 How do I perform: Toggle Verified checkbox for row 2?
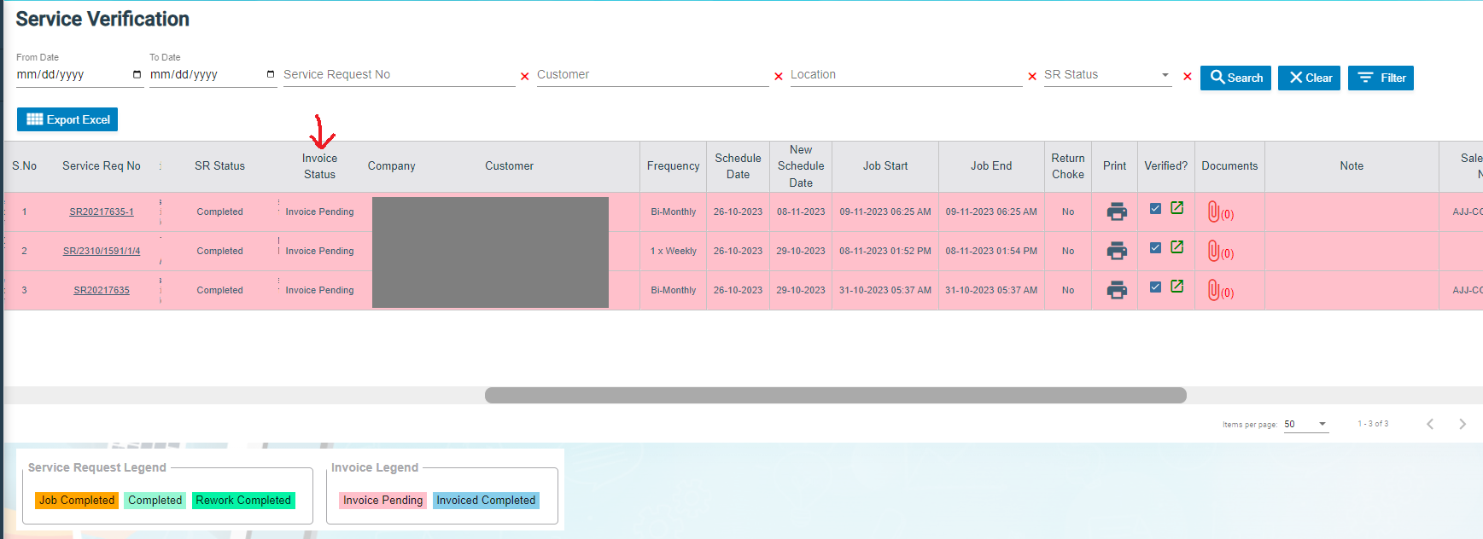coord(1155,247)
